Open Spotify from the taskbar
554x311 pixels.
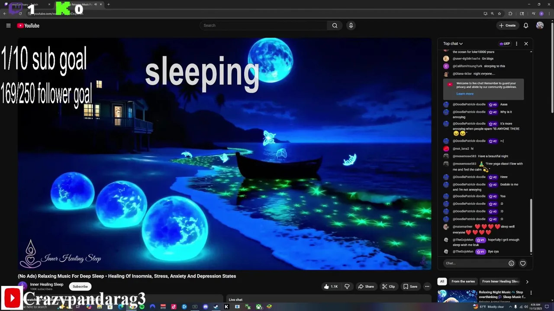[142, 307]
